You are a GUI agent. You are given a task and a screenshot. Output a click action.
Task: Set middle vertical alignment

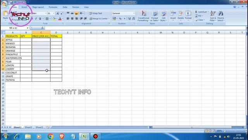pyautogui.click(x=72, y=13)
